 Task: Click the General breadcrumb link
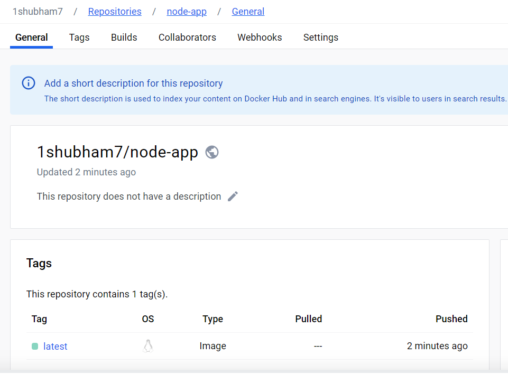[x=248, y=11]
